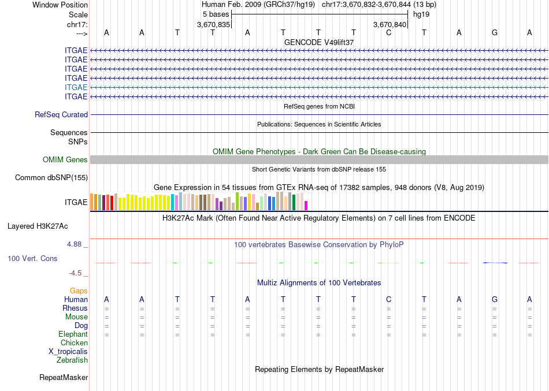Click the RepeatMasker track label
Viewport: 549px width, 391px height.
64,378
